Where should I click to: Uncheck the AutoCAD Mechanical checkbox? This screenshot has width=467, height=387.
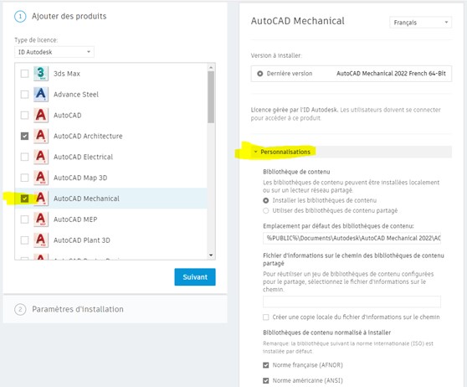click(24, 199)
